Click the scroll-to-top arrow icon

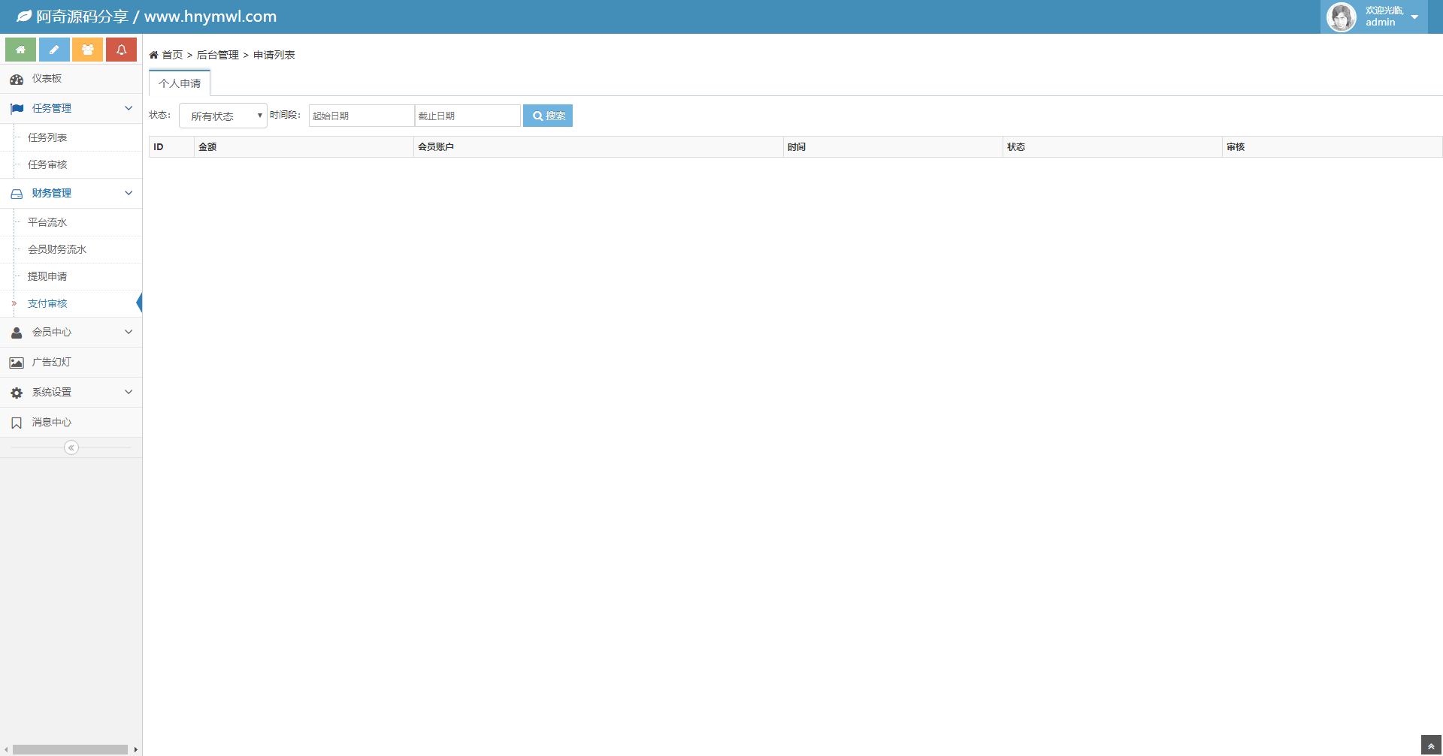[1431, 746]
